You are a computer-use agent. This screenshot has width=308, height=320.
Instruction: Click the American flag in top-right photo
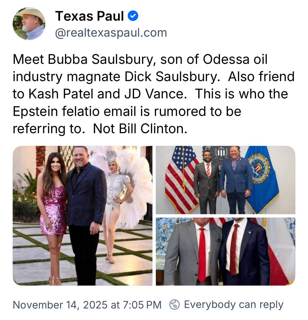point(180,178)
